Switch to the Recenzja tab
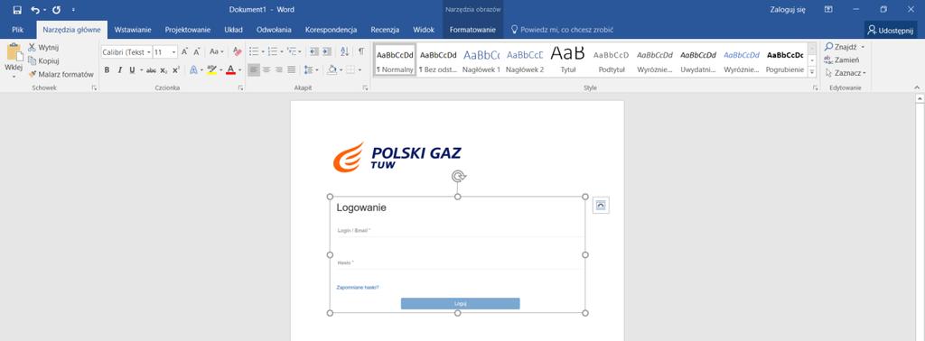The image size is (925, 341). pyautogui.click(x=385, y=30)
